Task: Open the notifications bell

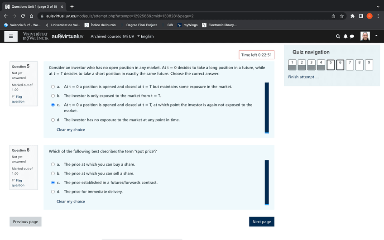Action: (x=345, y=36)
